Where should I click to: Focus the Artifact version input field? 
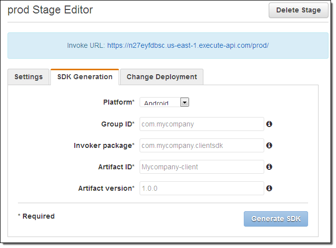(x=201, y=188)
